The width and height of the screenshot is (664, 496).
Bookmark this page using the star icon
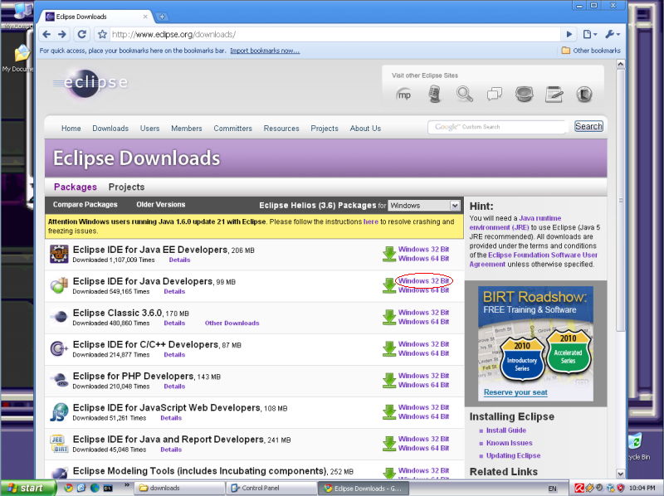coord(102,34)
